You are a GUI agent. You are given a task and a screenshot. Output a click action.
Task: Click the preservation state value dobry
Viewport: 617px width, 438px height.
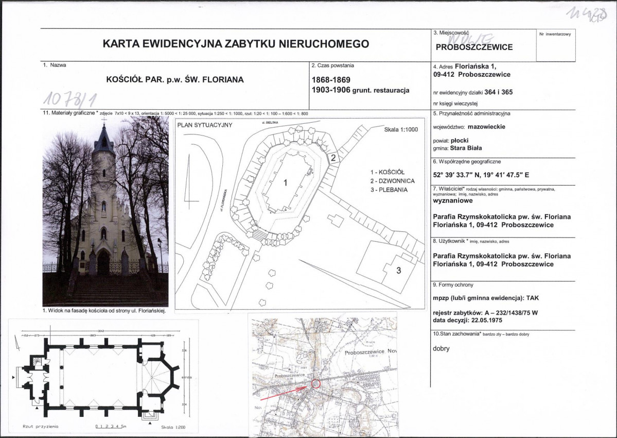[441, 348]
